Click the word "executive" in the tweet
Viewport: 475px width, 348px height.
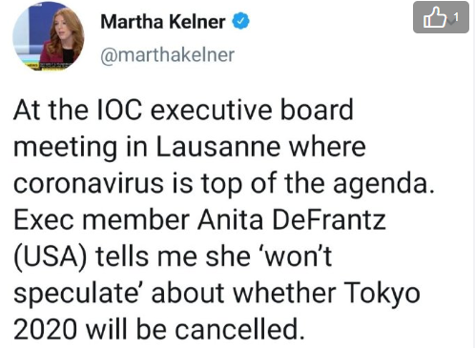(x=212, y=110)
